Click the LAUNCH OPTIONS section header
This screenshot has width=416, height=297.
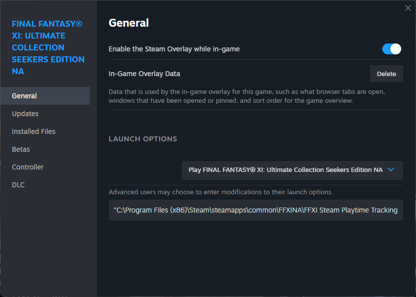143,139
